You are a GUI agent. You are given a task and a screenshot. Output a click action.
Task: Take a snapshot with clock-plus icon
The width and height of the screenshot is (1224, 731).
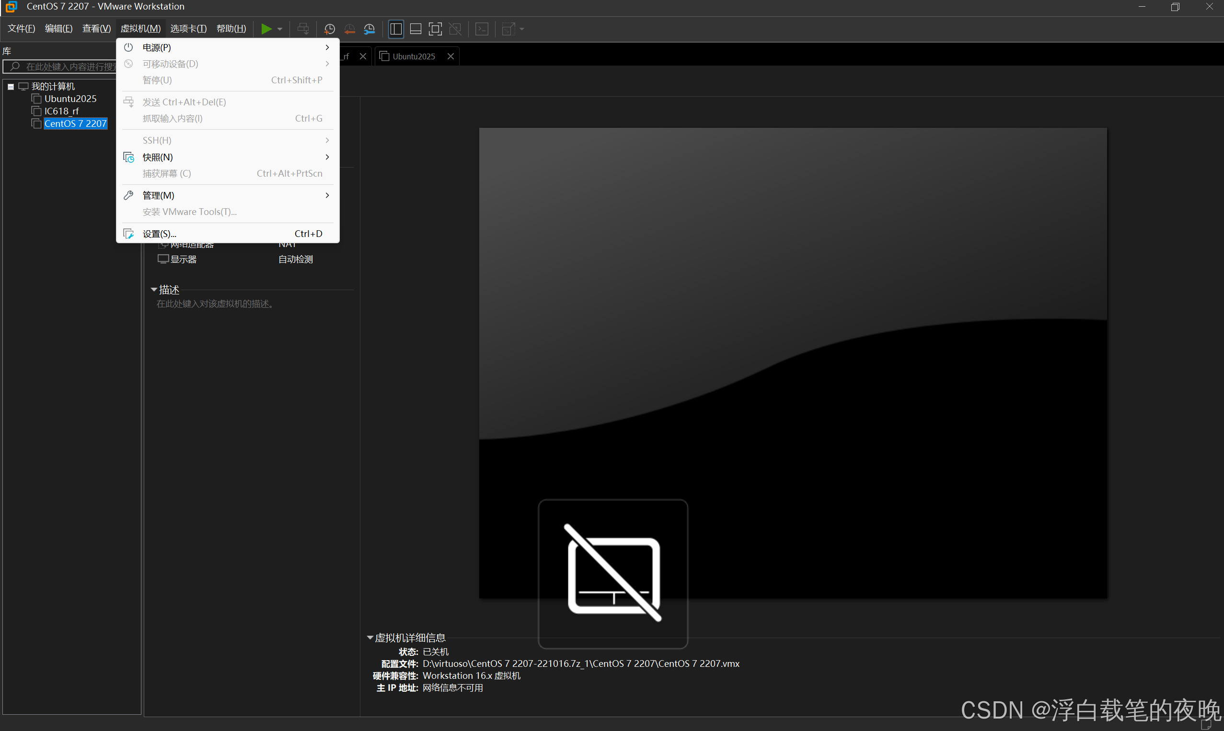click(329, 29)
